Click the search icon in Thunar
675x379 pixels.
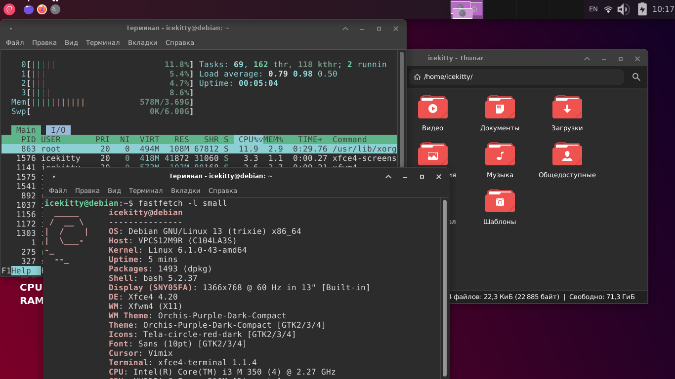[636, 77]
